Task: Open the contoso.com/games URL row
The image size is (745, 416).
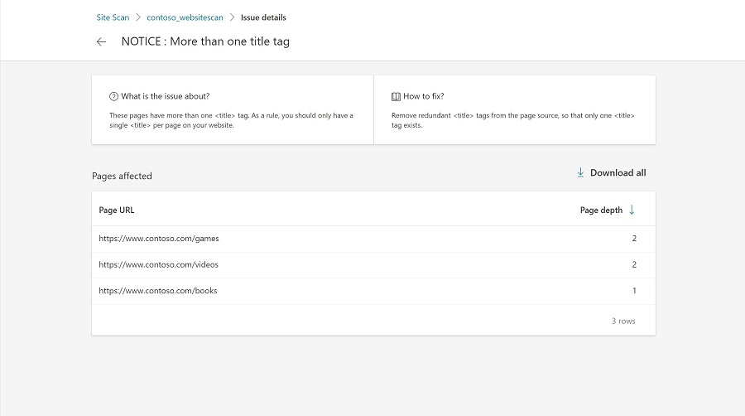Action: (x=159, y=239)
